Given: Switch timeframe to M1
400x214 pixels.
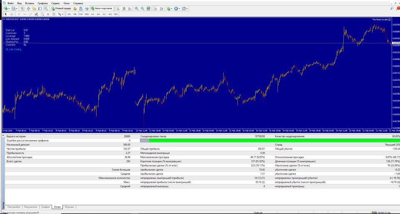Looking at the screenshot, I should [69, 14].
